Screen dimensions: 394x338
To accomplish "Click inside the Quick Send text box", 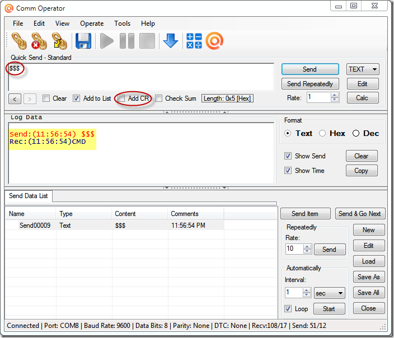I will click(141, 77).
